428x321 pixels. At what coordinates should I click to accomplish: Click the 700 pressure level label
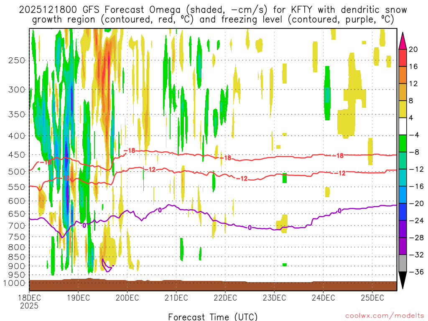click(17, 226)
